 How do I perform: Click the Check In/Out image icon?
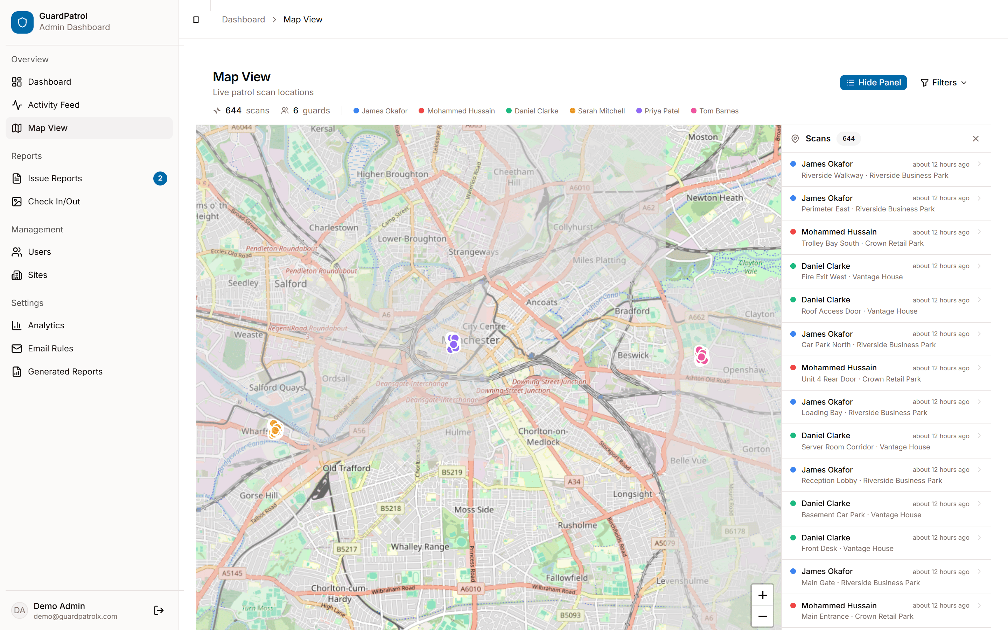17,202
